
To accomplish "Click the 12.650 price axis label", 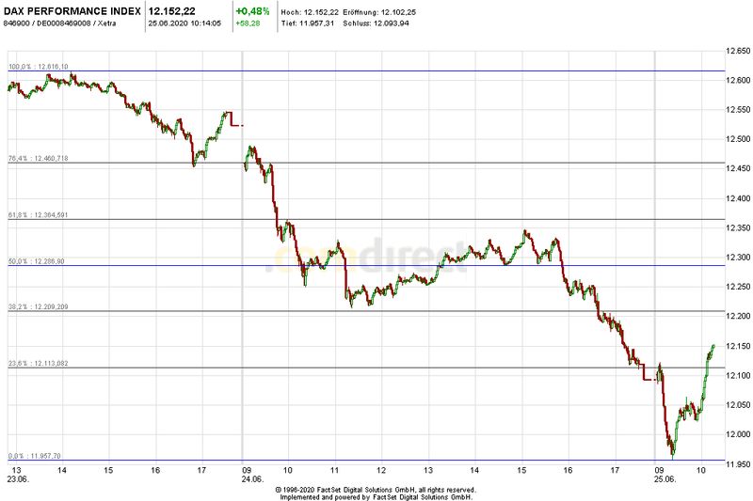I will [738, 51].
